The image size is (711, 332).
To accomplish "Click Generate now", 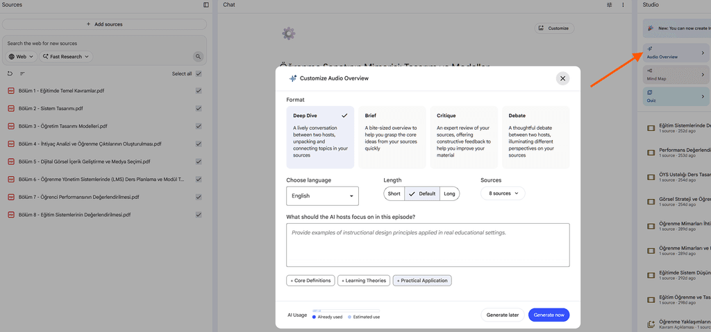I will [549, 315].
